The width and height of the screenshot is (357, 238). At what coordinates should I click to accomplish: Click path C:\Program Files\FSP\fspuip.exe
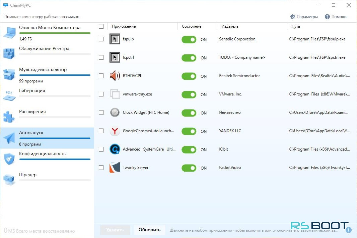[x=317, y=39]
